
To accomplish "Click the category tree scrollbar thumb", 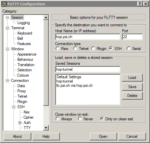I will pyautogui.click(x=46, y=63).
